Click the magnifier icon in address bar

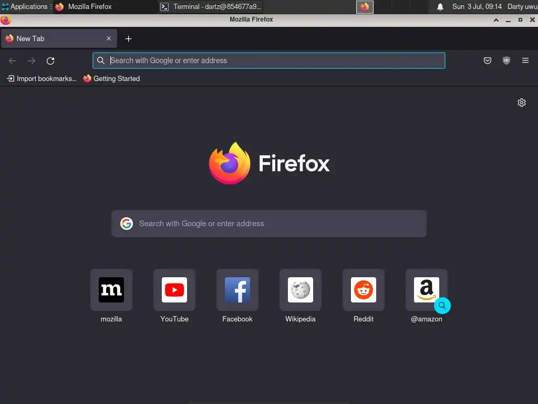[x=100, y=60]
